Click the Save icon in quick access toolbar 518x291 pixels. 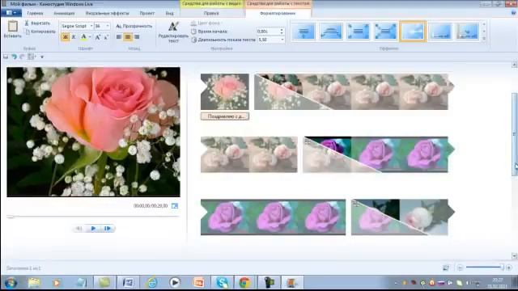pyautogui.click(x=6, y=57)
